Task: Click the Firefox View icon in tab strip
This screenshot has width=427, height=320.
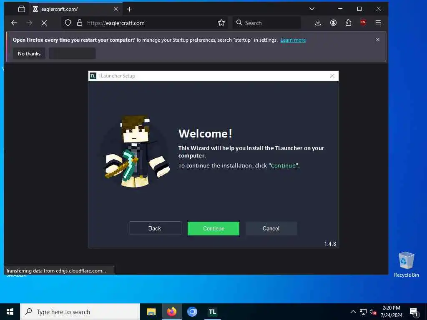Action: pos(22,9)
